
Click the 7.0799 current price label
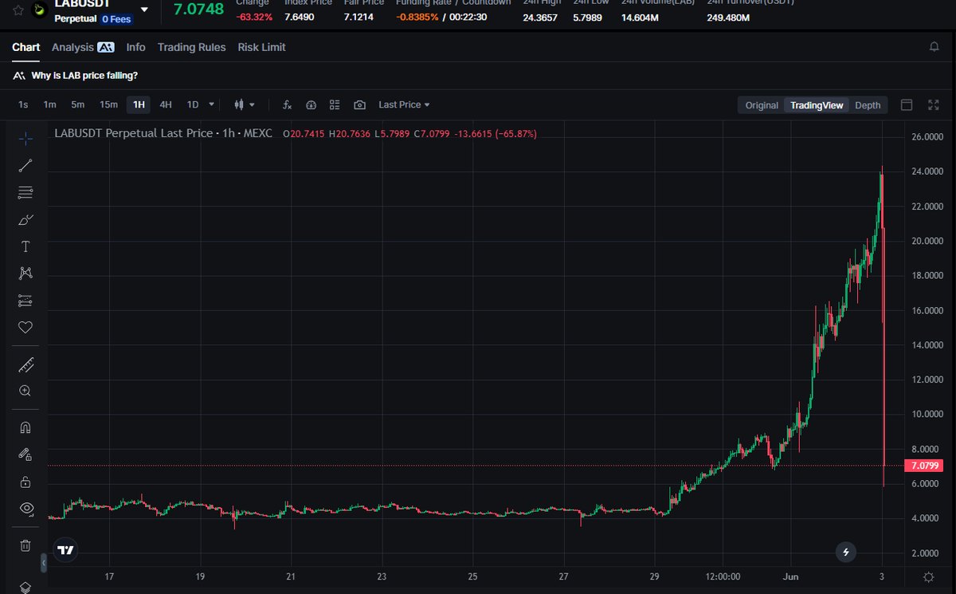pos(924,466)
